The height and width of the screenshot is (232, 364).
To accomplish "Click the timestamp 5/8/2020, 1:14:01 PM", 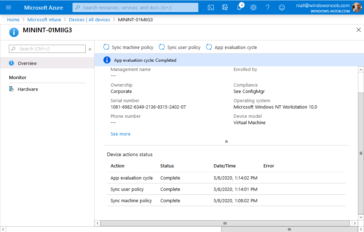I will 235,189.
